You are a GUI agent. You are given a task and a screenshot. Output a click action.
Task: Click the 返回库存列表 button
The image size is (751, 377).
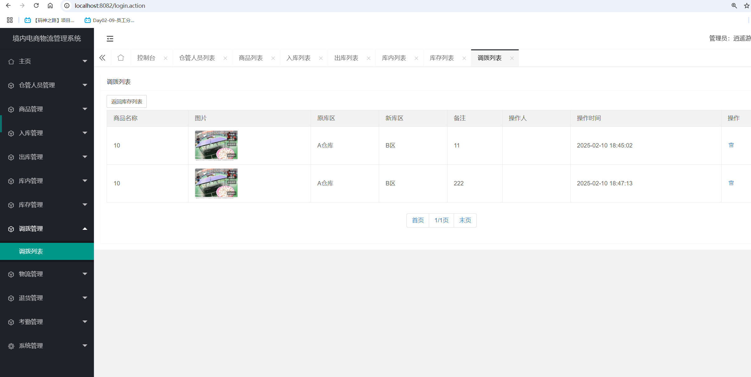point(127,102)
